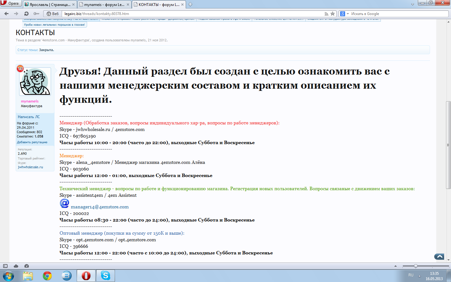The width and height of the screenshot is (451, 282).
Task: Open the mynameis username link
Action: [x=30, y=101]
